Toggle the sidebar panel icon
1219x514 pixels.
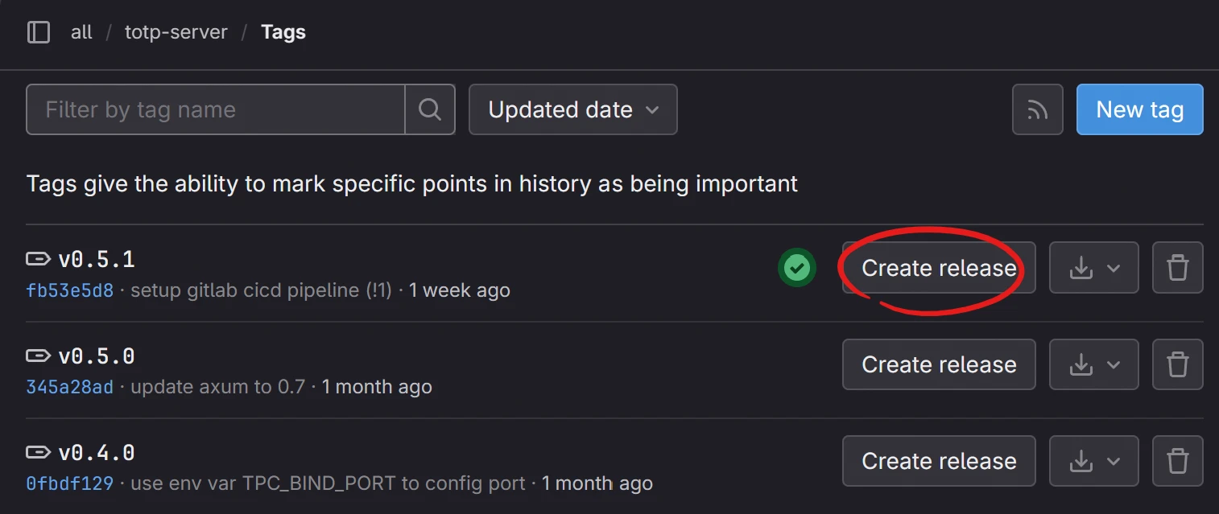pyautogui.click(x=39, y=32)
